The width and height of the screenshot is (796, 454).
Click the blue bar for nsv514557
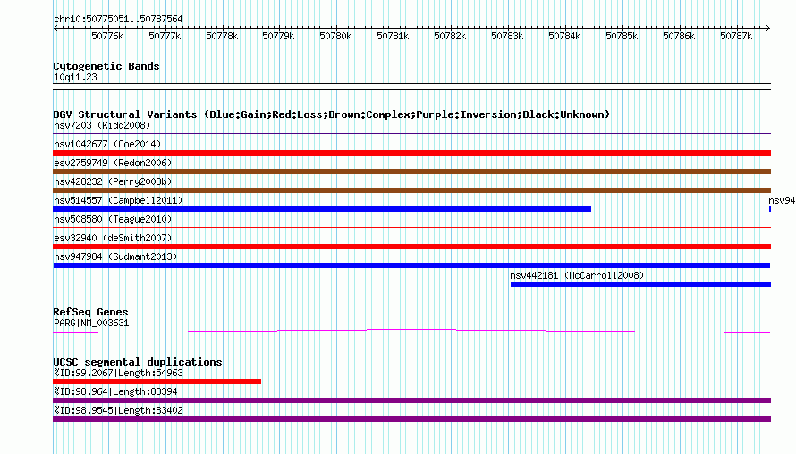click(x=322, y=209)
